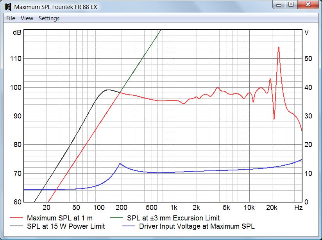The width and height of the screenshot is (322, 240).
Task: Click the 50 V right axis label
Action: pos(308,59)
